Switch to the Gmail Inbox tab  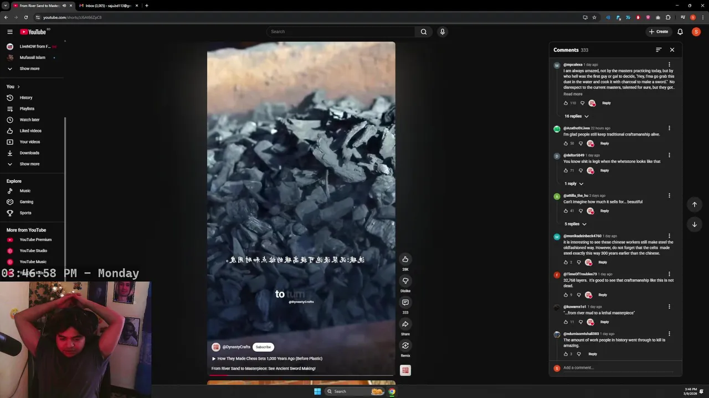[x=108, y=6]
